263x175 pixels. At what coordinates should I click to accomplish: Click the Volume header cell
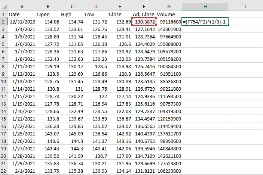[x=169, y=14]
